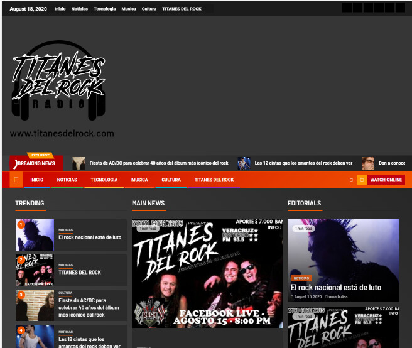Click the Titanes del Rock Radio logo

point(58,80)
